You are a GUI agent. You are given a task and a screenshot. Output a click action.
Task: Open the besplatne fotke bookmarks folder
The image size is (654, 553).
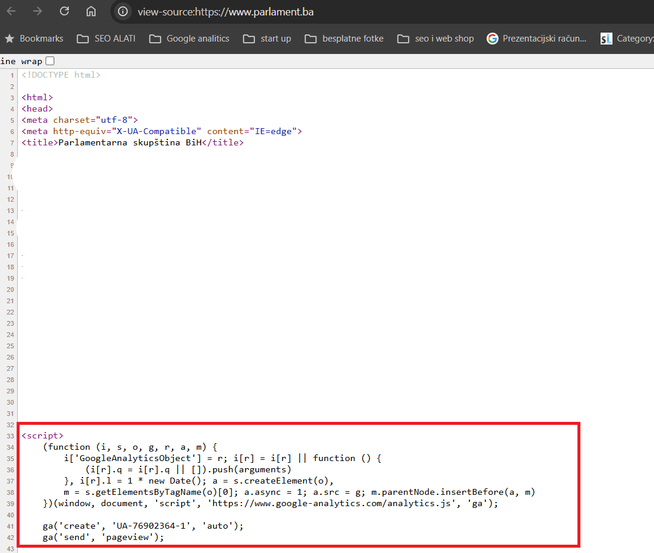pyautogui.click(x=344, y=39)
